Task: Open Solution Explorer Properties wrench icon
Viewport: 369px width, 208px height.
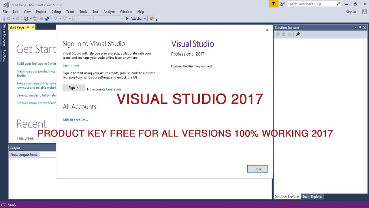Action: 298,34
